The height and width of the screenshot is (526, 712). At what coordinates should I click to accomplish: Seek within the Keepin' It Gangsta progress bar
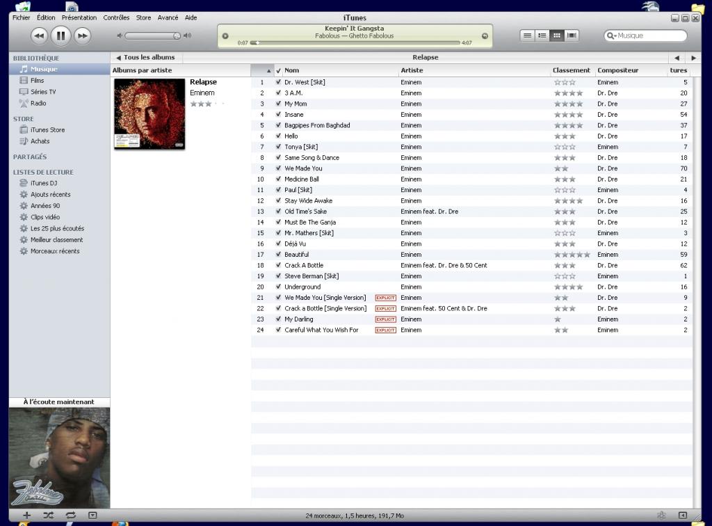(x=355, y=42)
